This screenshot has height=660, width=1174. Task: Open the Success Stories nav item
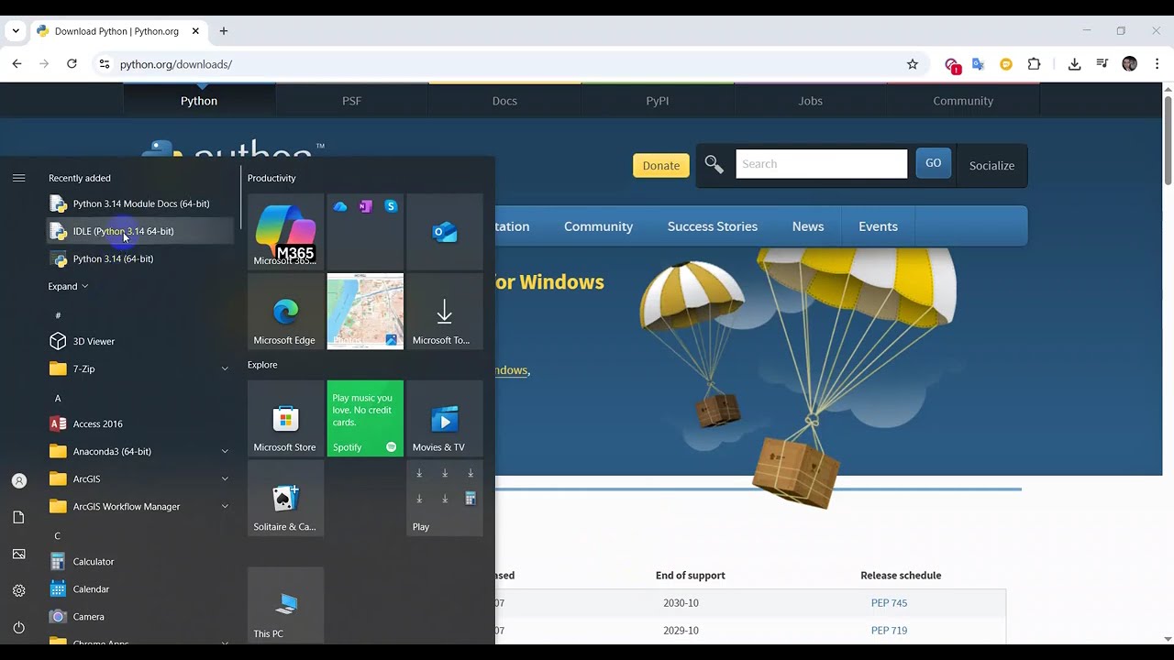point(713,226)
